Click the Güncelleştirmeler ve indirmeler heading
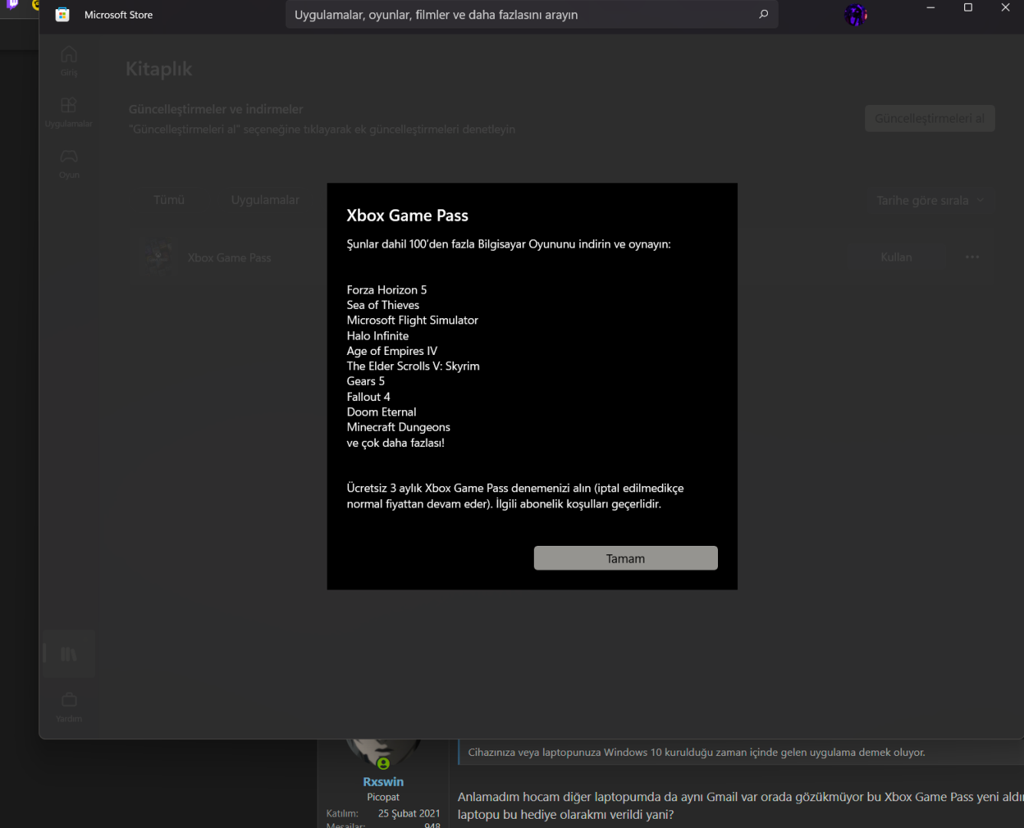Viewport: 1024px width, 828px height. pos(216,109)
